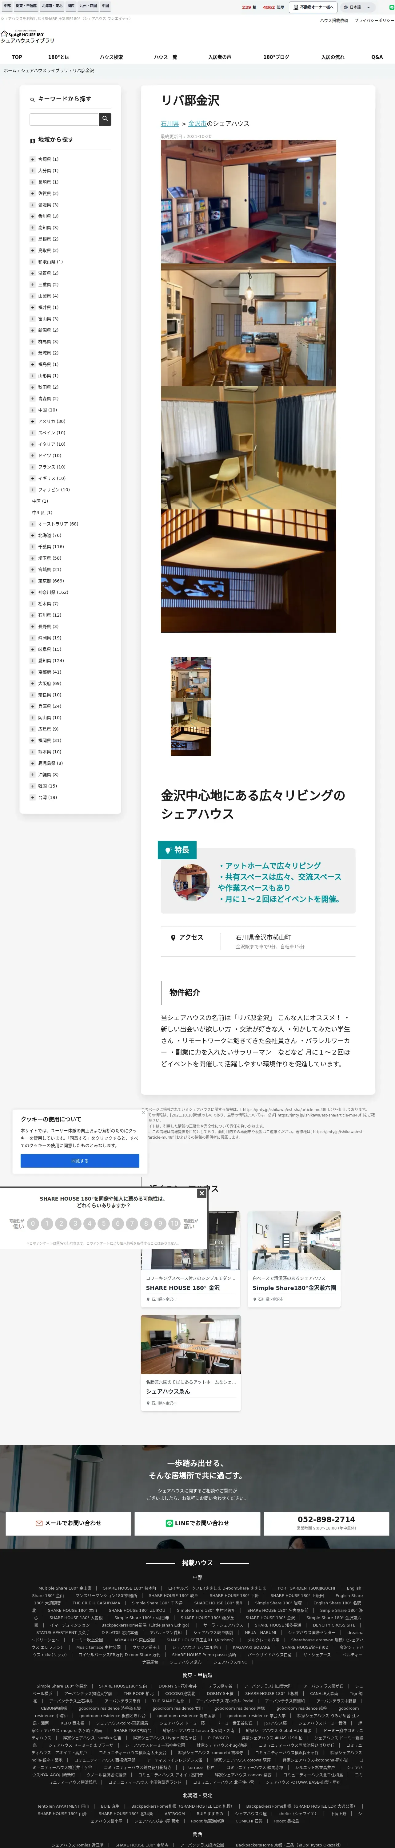Expand the 東京都 (669) region

32,581
